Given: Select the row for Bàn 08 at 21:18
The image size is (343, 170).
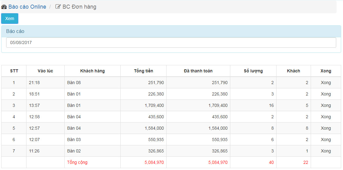Looking at the screenshot, I should (171, 83).
